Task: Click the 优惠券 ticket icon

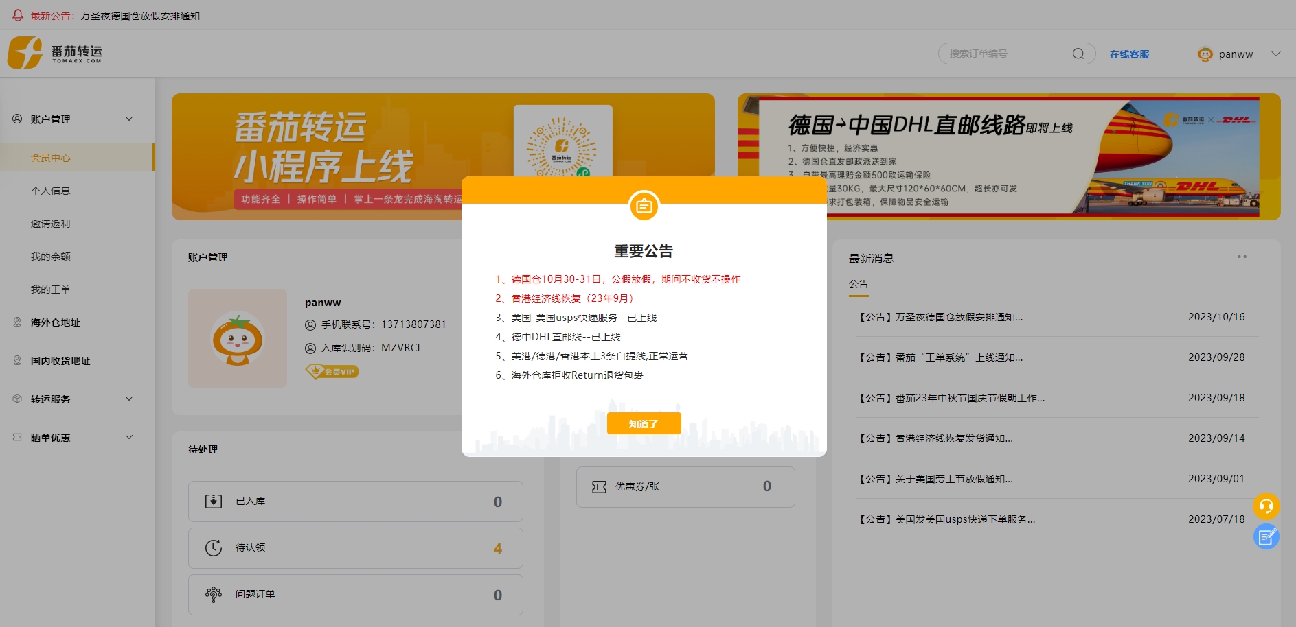Action: 599,487
